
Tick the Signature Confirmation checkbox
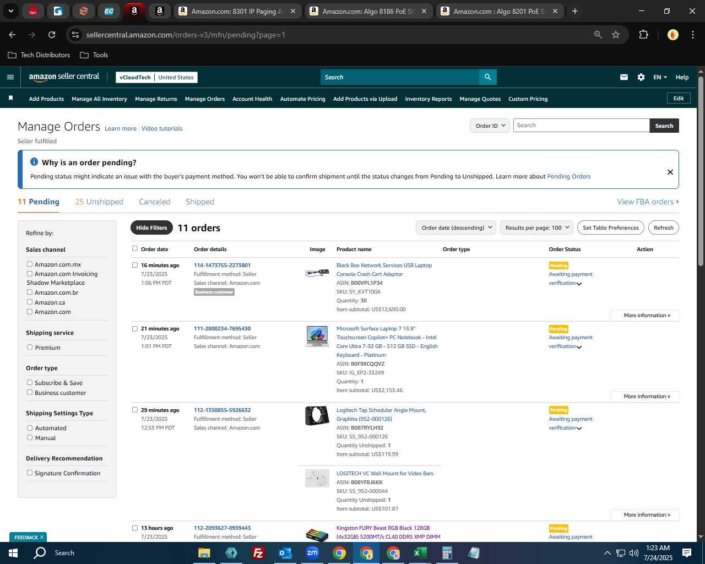coord(30,473)
